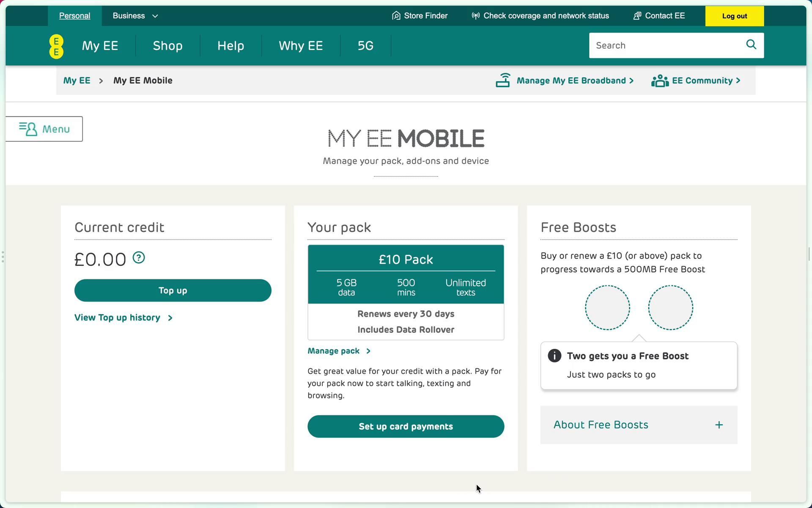812x508 pixels.
Task: Open the Shop menu
Action: coord(167,46)
